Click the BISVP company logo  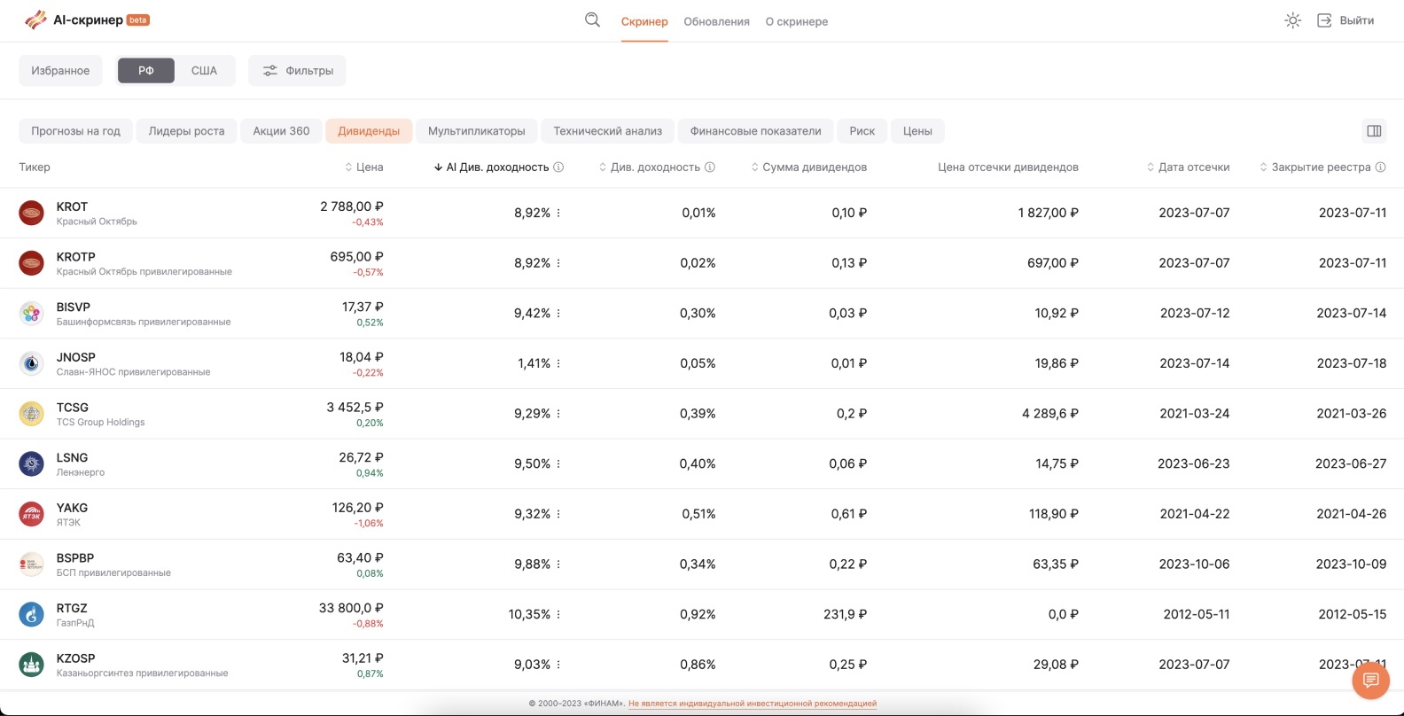pos(32,314)
